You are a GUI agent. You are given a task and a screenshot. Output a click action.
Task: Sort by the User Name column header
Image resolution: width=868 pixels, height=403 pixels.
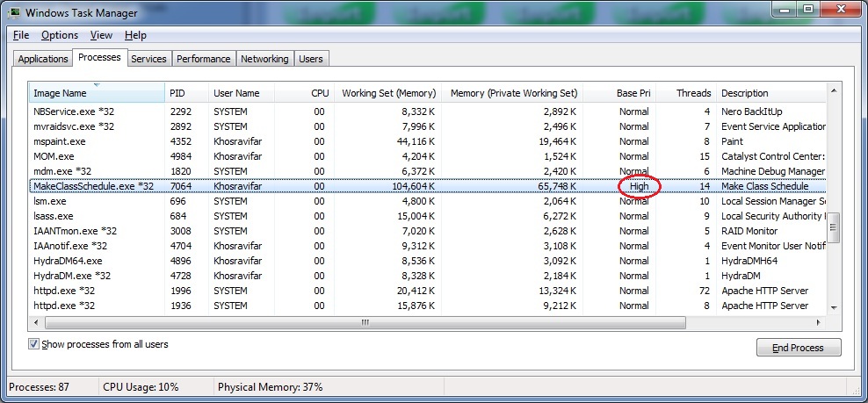coord(242,93)
